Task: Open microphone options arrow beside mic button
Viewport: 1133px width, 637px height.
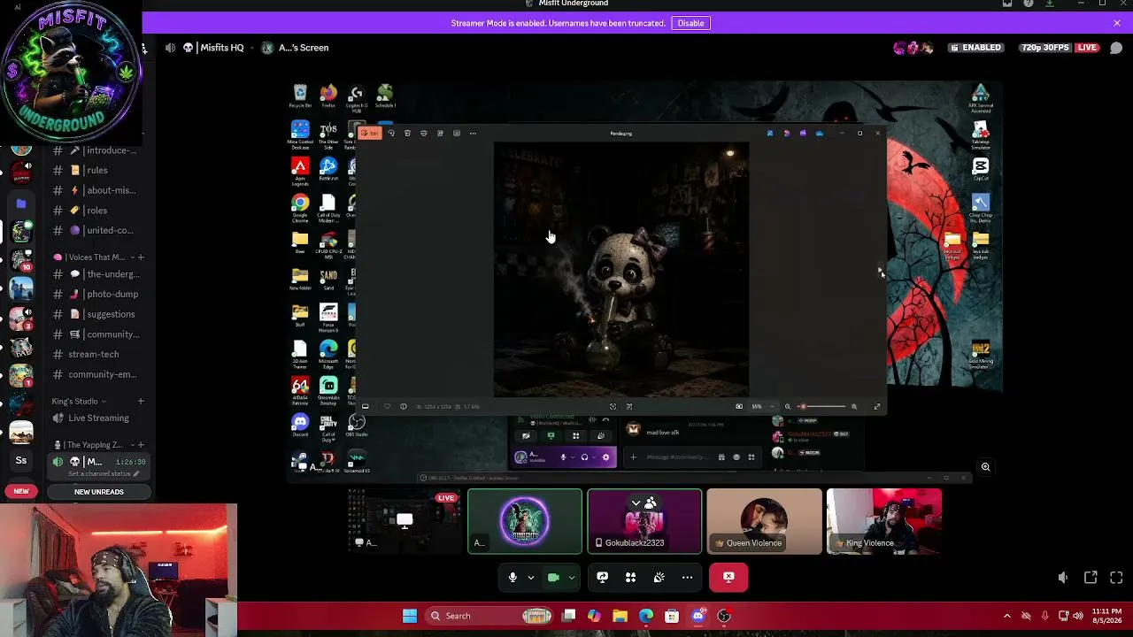Action: [530, 578]
